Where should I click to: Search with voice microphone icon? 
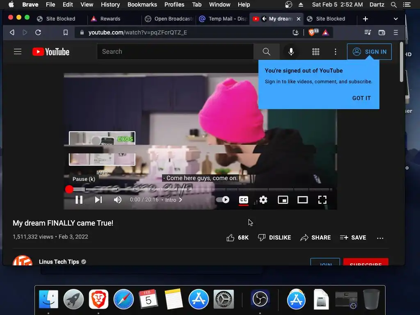click(291, 51)
